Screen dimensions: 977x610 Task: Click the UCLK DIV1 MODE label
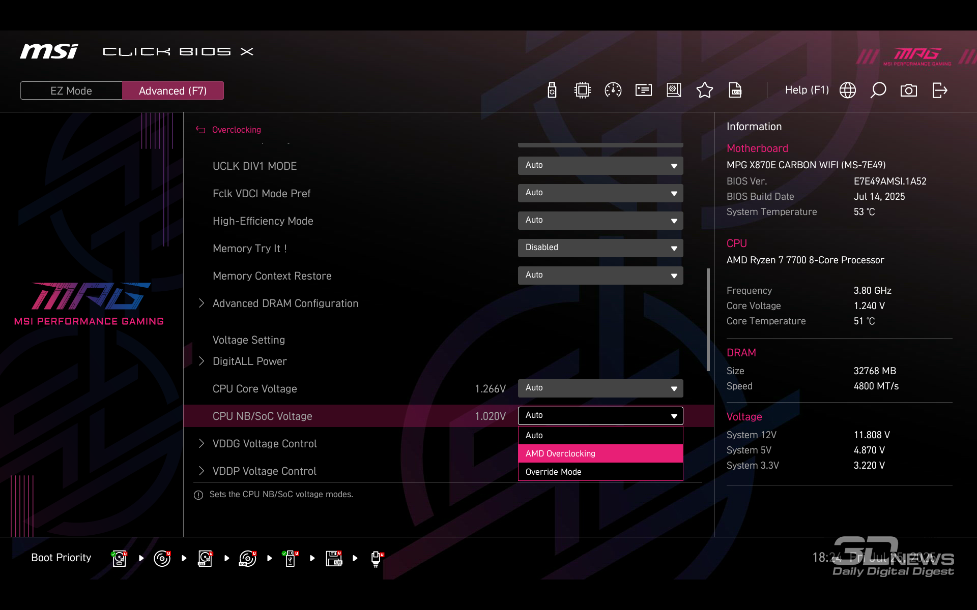pos(254,166)
